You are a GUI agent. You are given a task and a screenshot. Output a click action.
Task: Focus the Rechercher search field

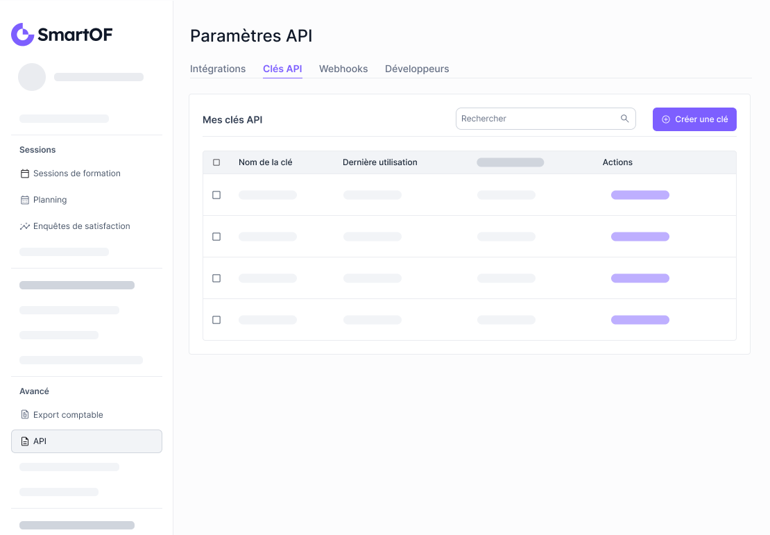[x=545, y=119]
